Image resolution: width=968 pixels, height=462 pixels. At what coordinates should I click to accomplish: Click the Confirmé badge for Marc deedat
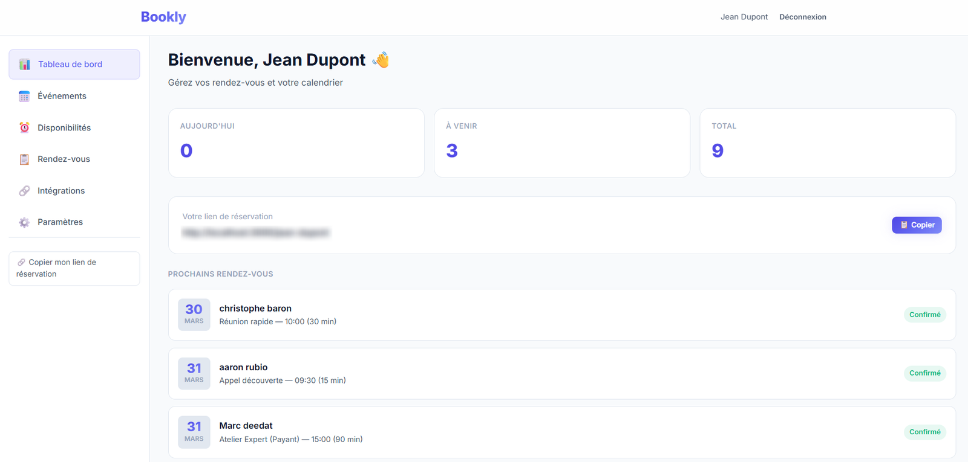924,432
